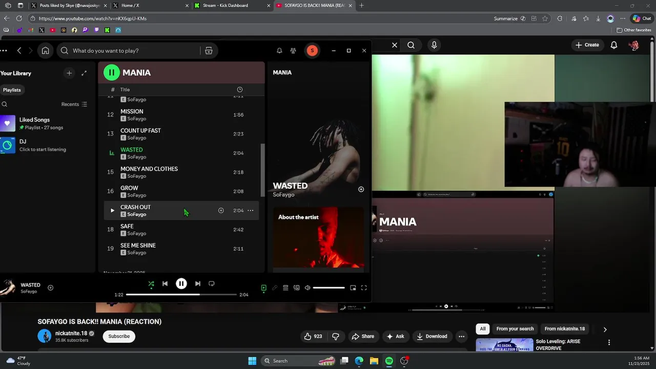Select From nickatnite.18 chip

point(565,329)
